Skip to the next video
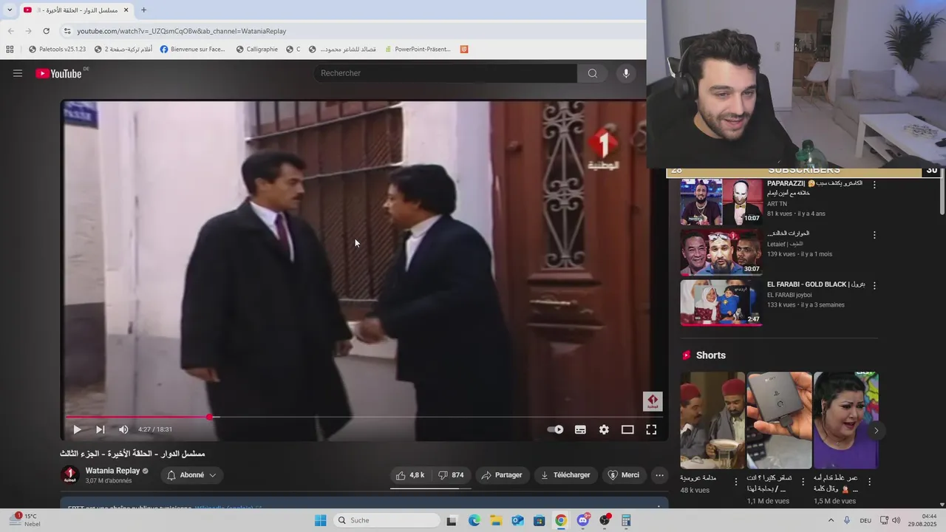The image size is (946, 532). tap(101, 429)
